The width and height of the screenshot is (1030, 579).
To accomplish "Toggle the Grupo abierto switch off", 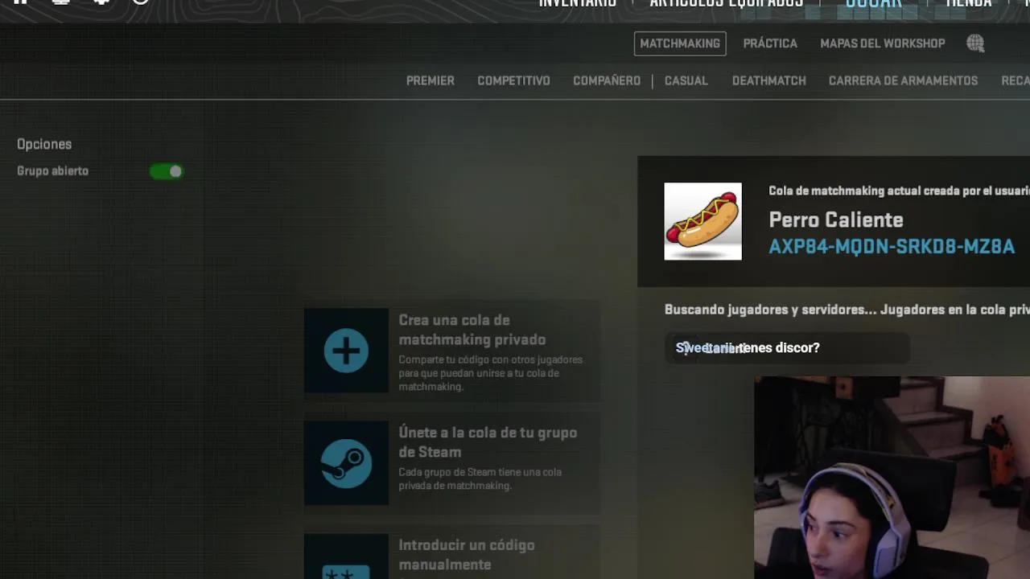I will tap(167, 171).
